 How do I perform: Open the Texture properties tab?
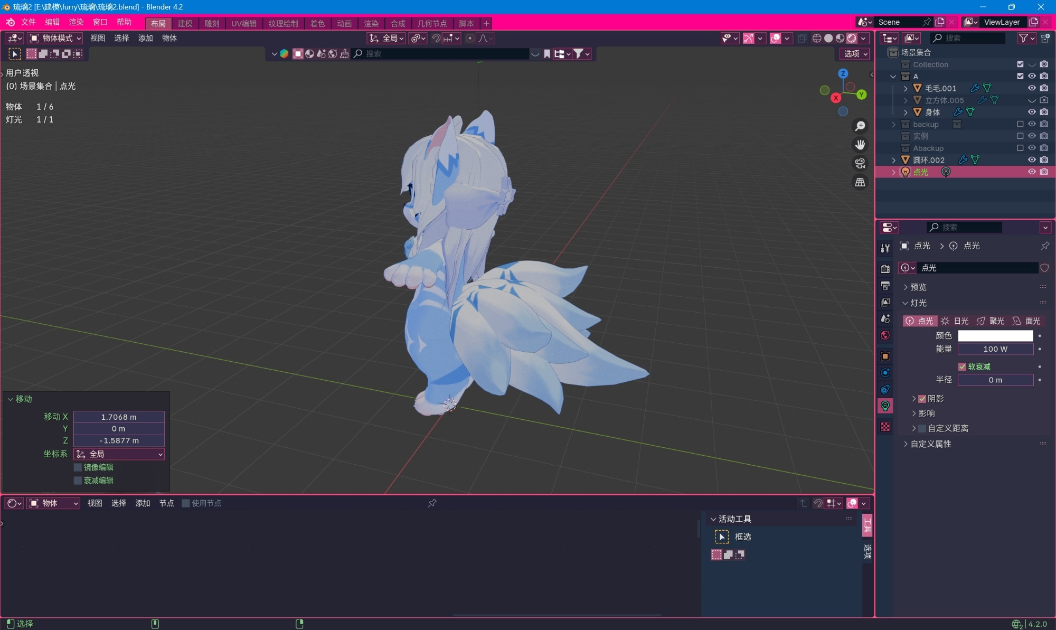[885, 427]
